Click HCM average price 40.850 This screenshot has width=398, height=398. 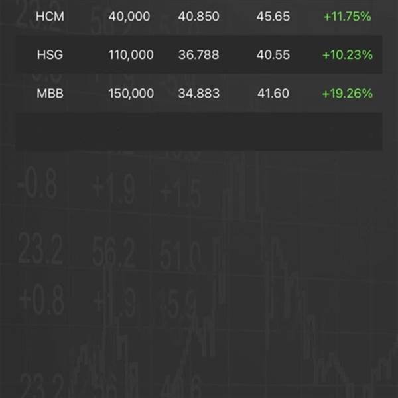(198, 17)
